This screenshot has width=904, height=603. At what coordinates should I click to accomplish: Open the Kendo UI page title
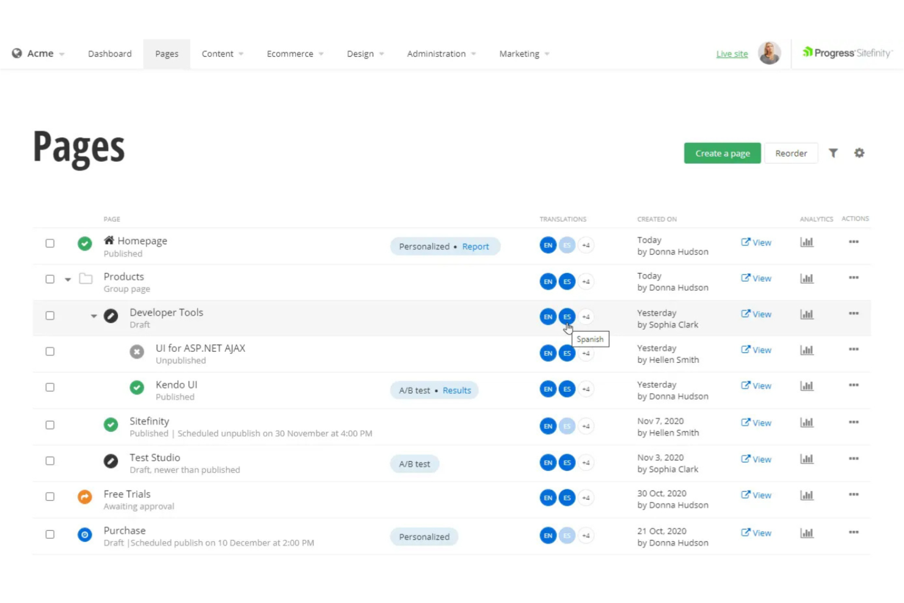pos(177,385)
